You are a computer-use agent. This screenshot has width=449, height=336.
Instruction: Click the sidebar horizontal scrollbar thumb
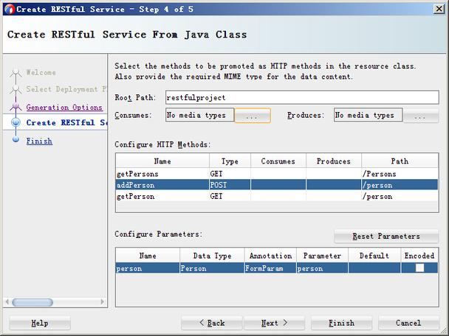pyautogui.click(x=32, y=302)
